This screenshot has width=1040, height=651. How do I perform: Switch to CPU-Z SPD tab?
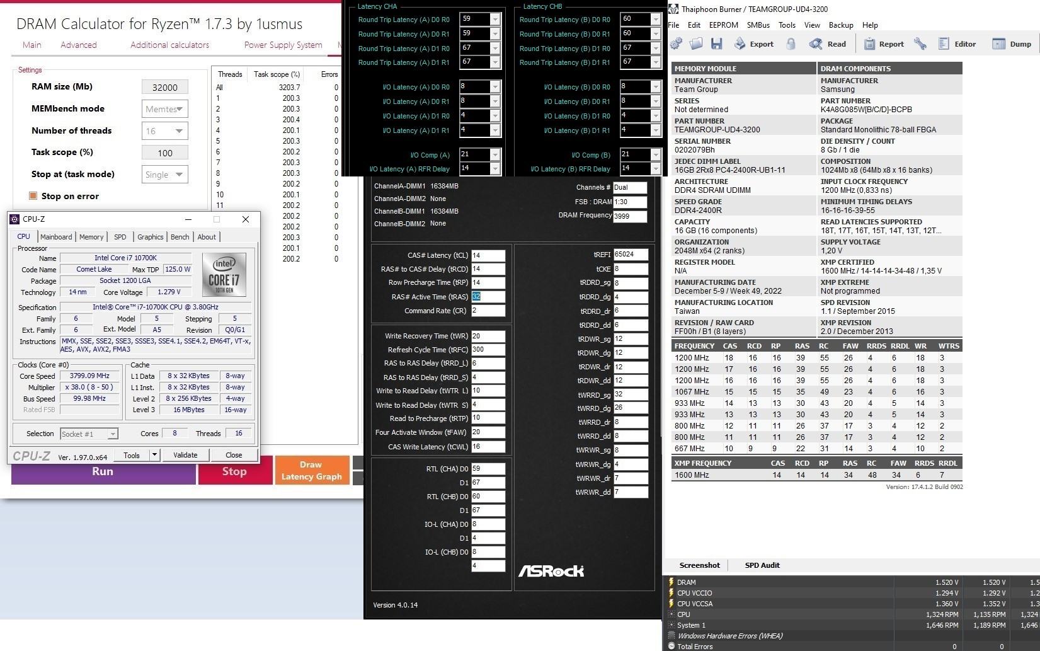click(120, 237)
